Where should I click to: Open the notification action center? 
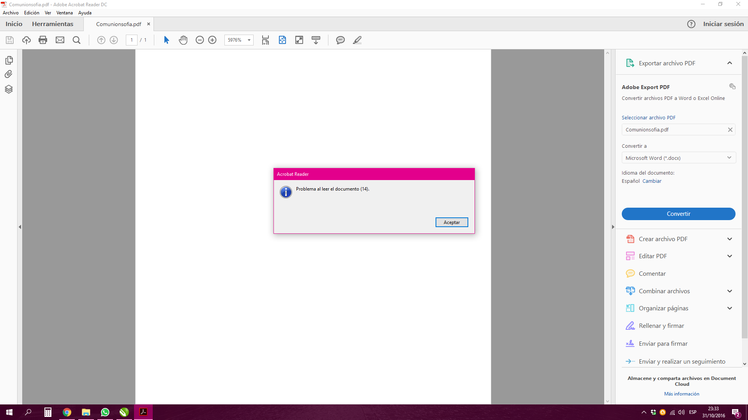(x=736, y=413)
